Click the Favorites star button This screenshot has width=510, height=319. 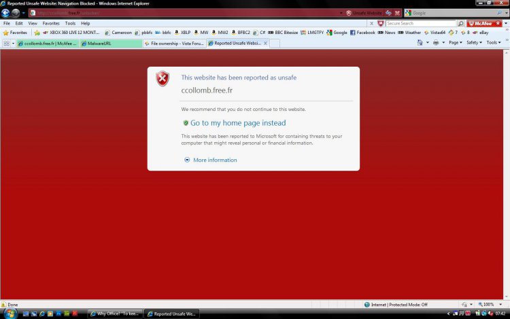[15, 33]
